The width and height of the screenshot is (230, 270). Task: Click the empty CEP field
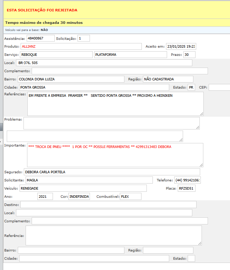click(219, 87)
